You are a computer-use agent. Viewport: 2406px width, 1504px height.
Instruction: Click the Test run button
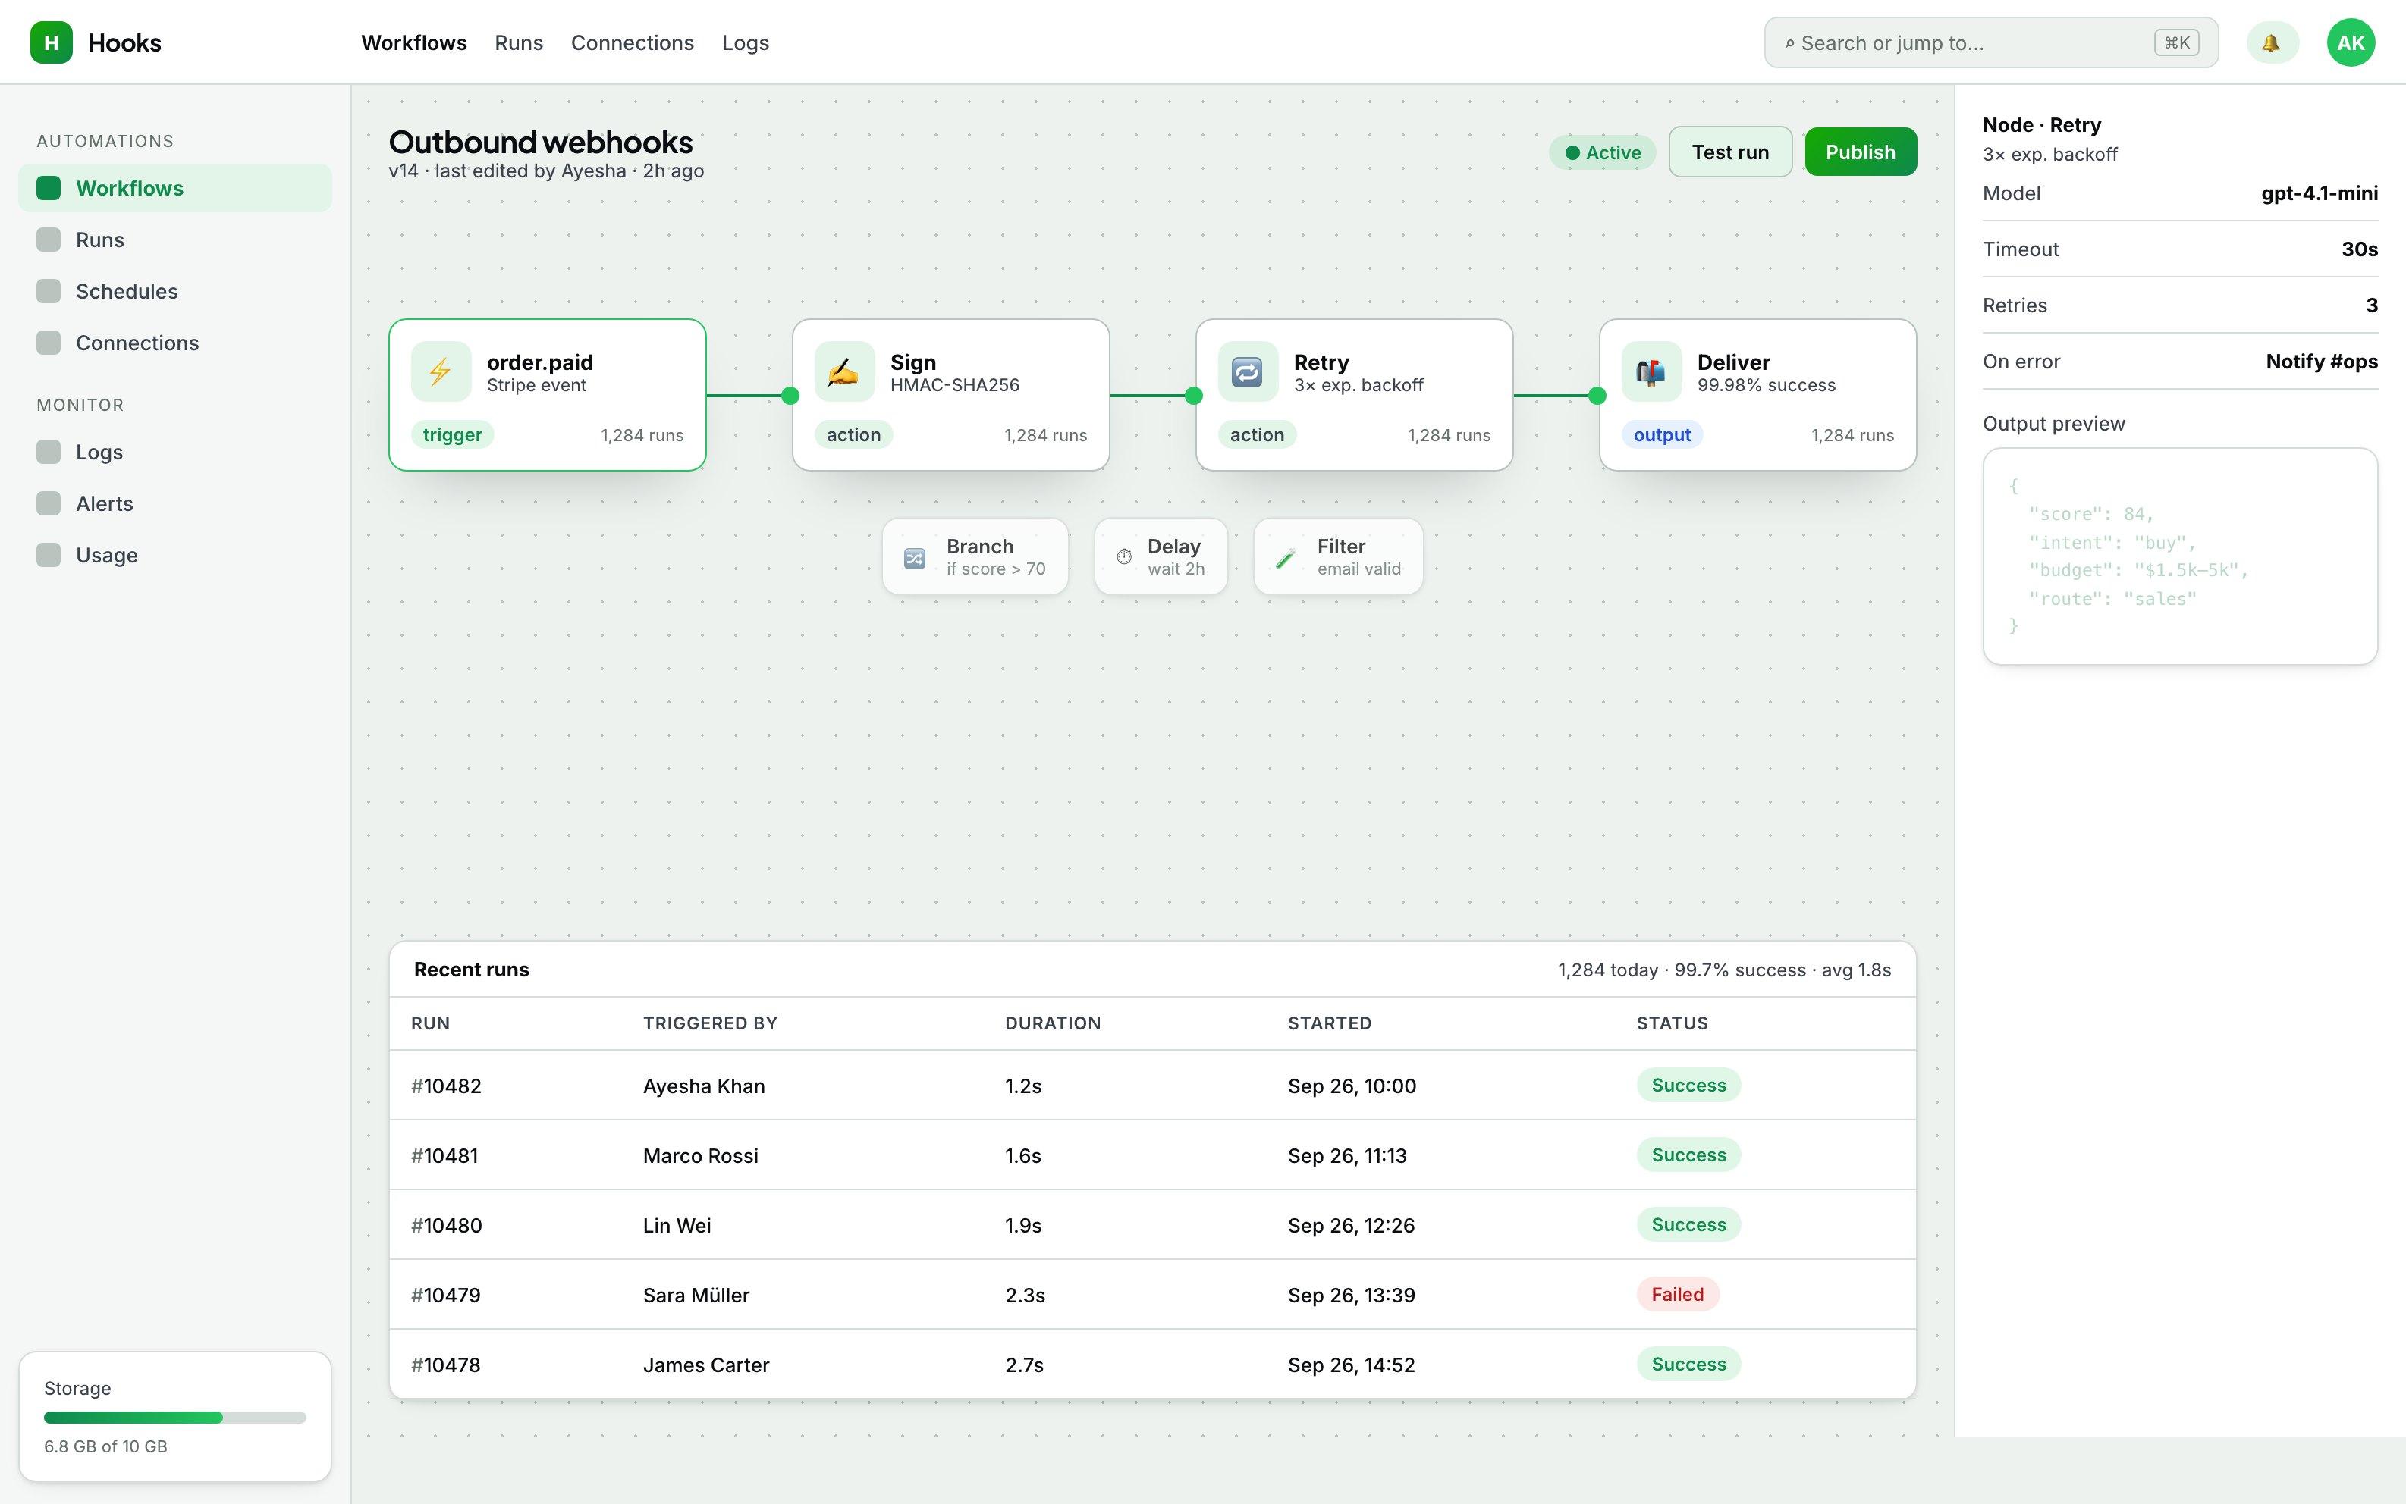coord(1730,152)
